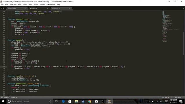This screenshot has width=185, height=104.
Task: Open the File menu
Action: [x=2, y=5]
